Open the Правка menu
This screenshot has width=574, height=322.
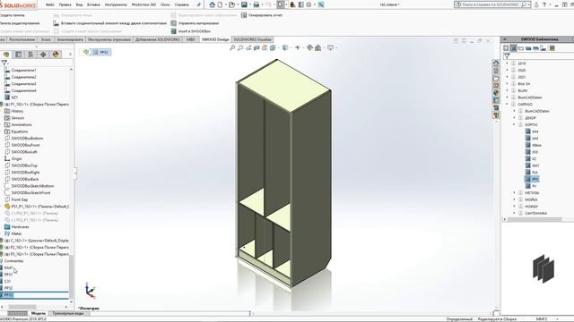pyautogui.click(x=65, y=4)
